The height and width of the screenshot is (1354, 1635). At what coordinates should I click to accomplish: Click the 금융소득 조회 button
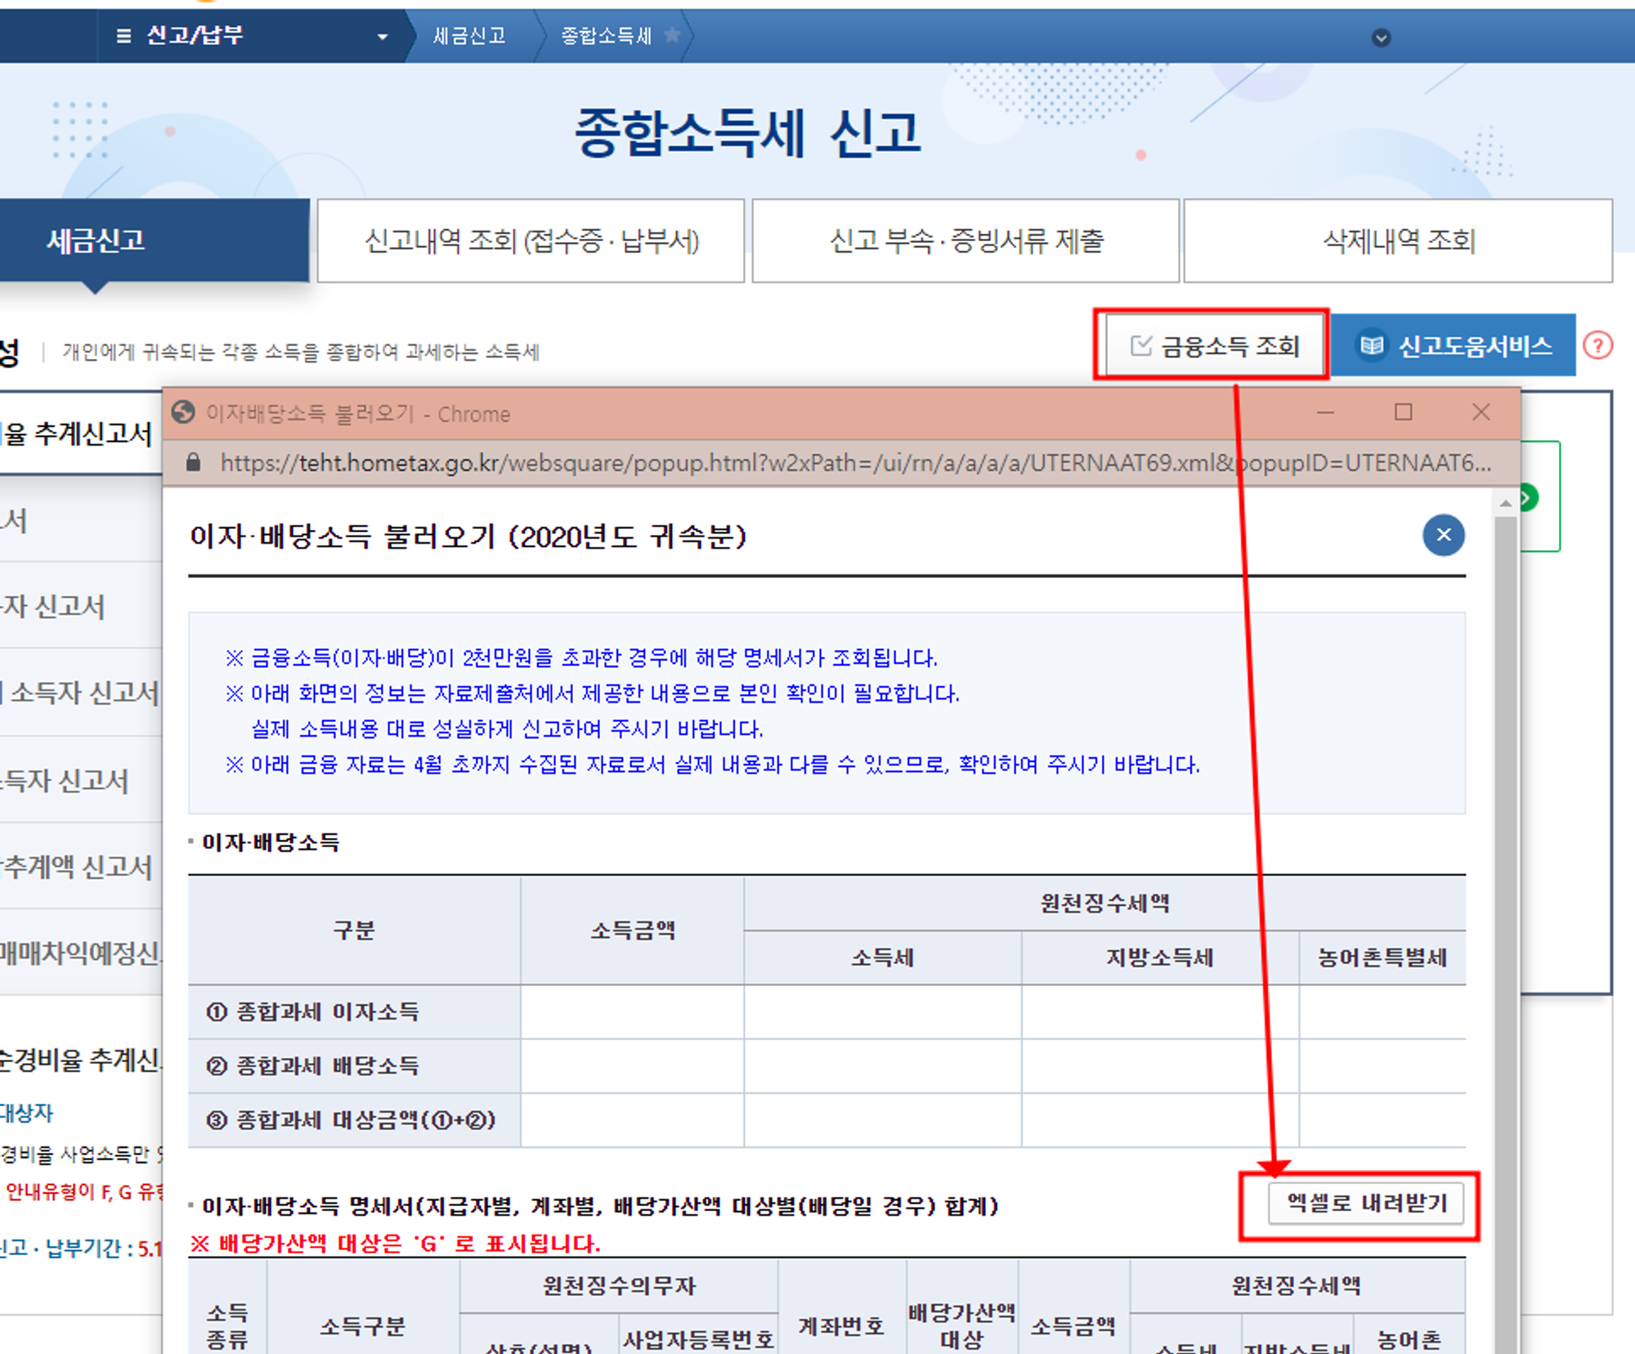(1214, 346)
